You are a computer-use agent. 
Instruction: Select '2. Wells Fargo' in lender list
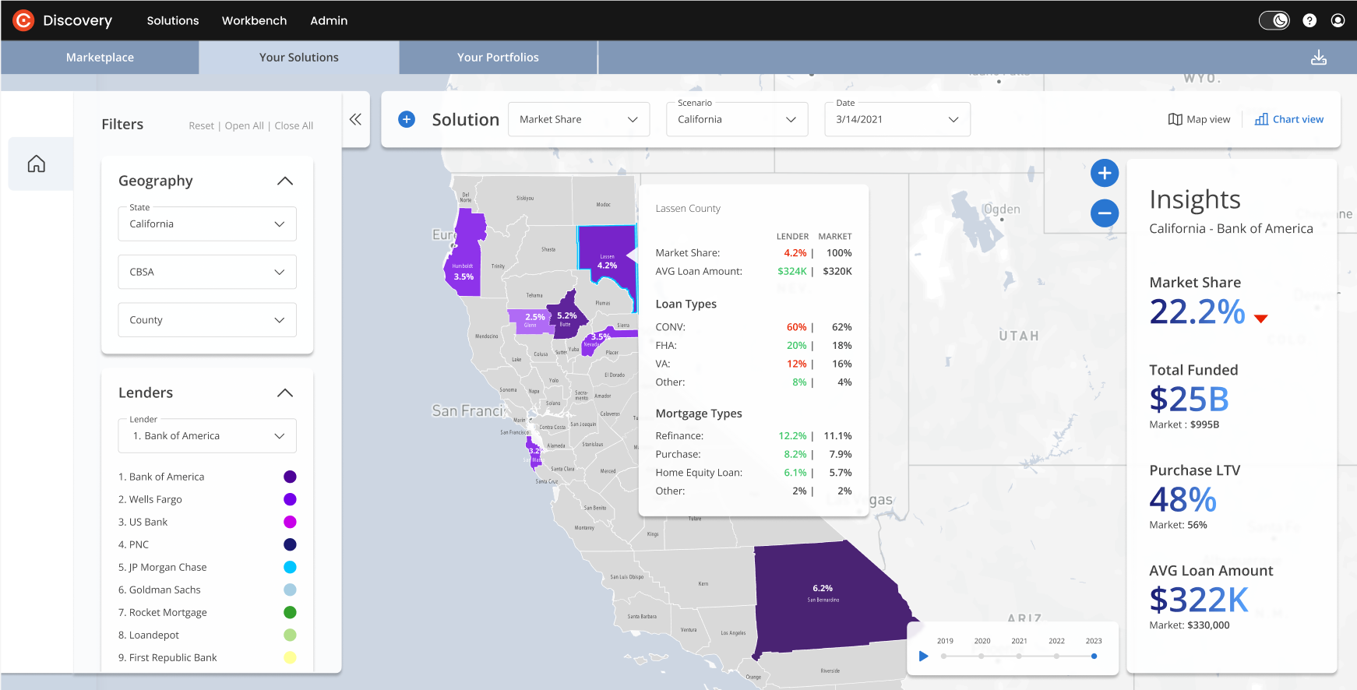pos(150,499)
